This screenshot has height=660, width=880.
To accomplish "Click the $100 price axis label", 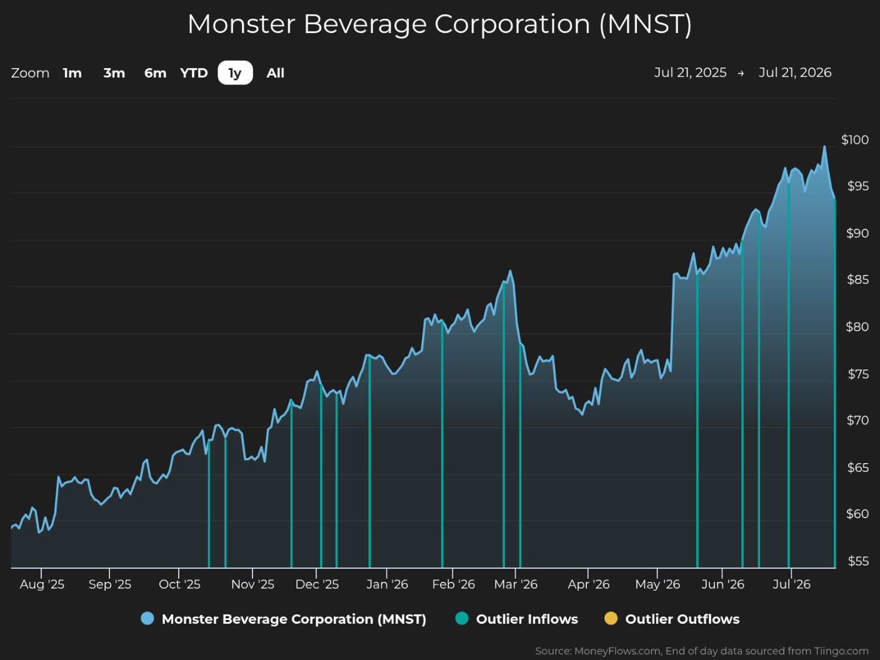I will (x=855, y=139).
